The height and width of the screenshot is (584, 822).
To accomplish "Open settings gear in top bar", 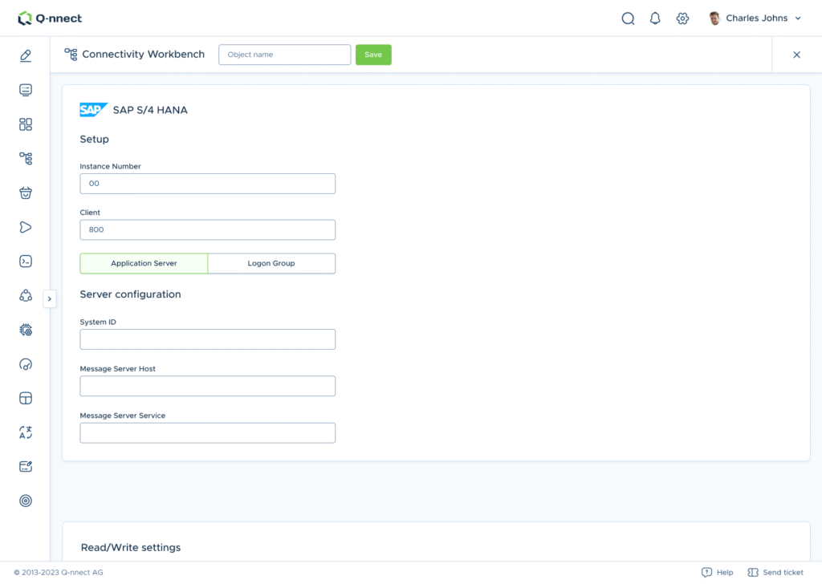I will point(682,19).
